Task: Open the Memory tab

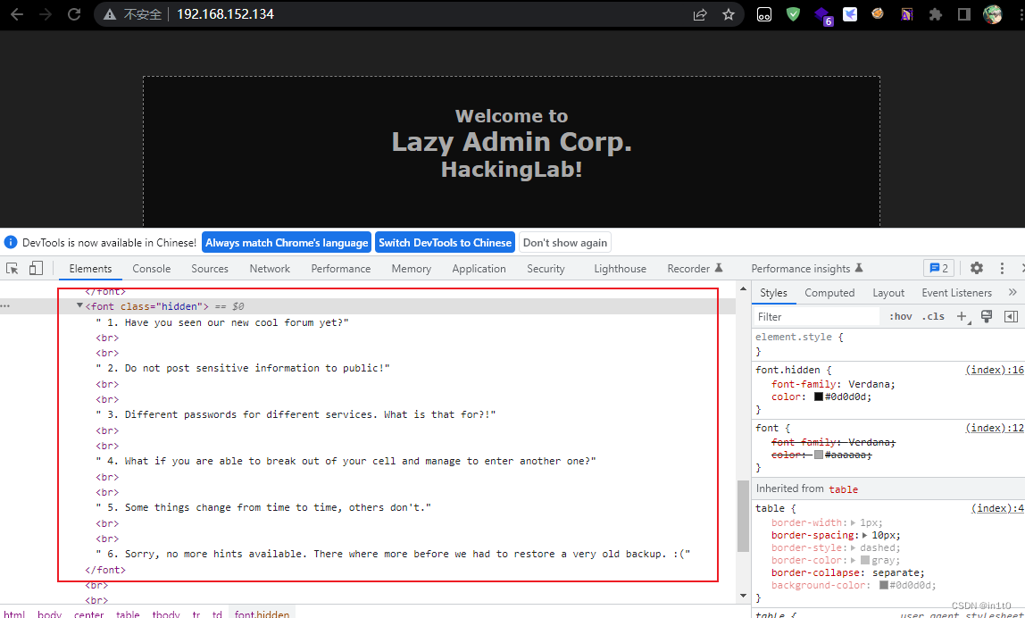Action: tap(412, 269)
